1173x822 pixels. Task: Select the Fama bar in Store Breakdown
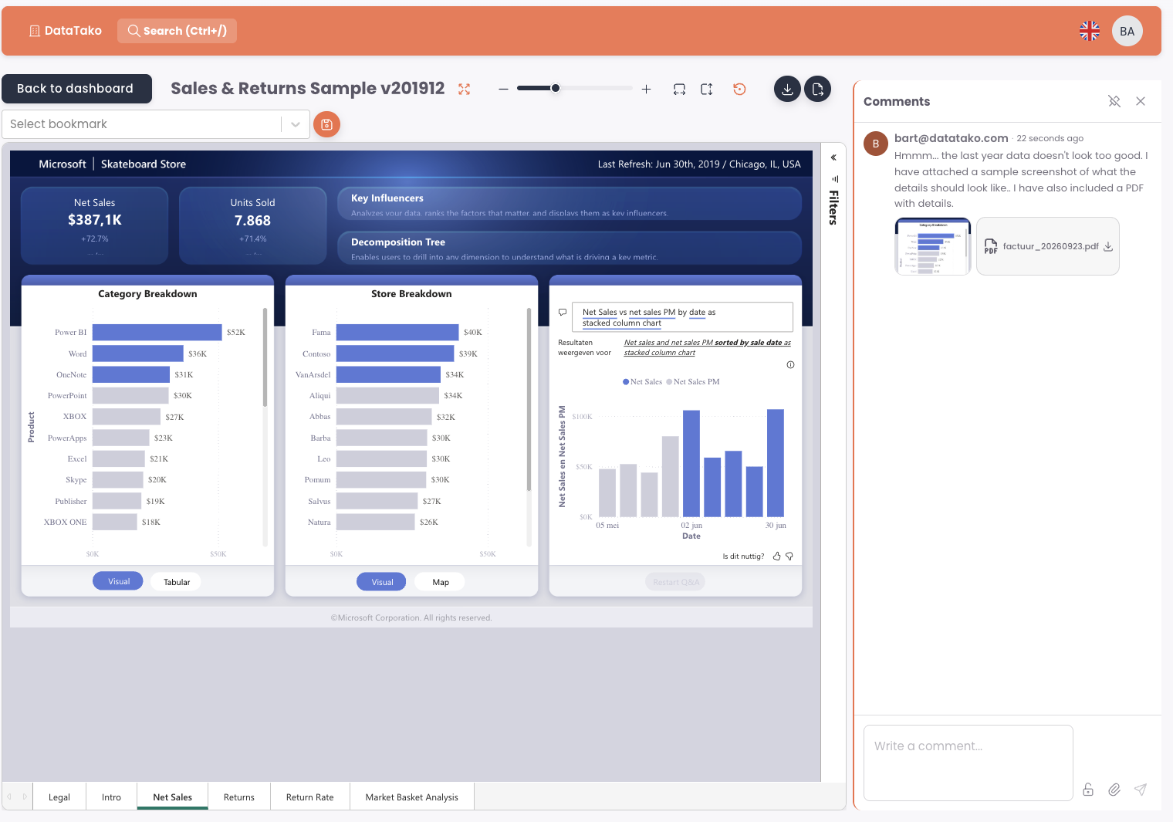(397, 333)
